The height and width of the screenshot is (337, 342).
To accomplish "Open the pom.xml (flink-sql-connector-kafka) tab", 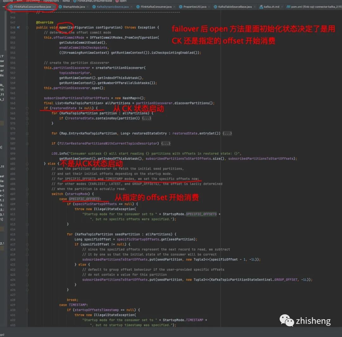I will click(x=314, y=7).
